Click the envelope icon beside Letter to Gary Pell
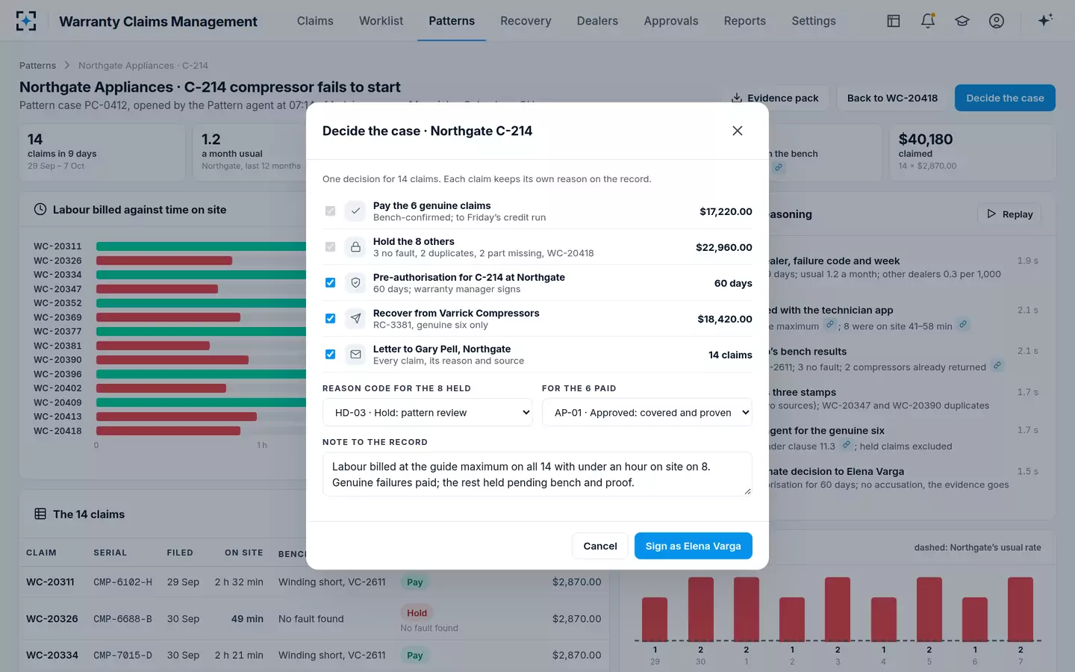The width and height of the screenshot is (1075, 672). pyautogui.click(x=355, y=355)
